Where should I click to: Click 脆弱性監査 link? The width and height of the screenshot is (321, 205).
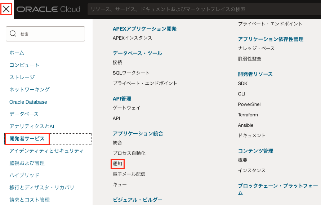point(250,59)
